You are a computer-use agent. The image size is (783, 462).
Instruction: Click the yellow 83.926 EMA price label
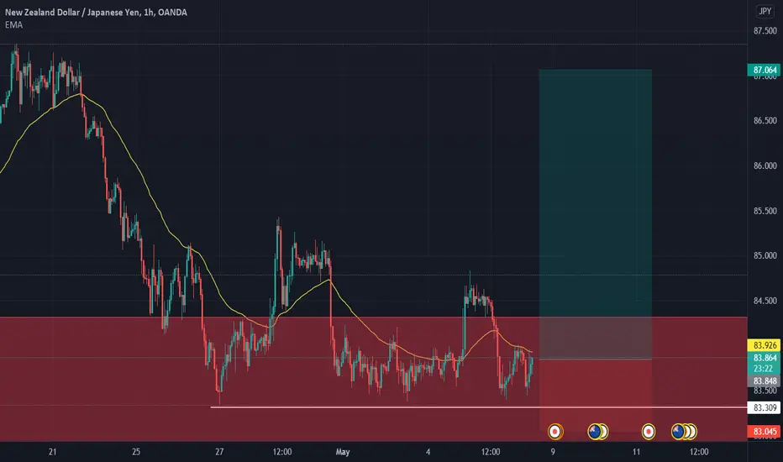764,345
